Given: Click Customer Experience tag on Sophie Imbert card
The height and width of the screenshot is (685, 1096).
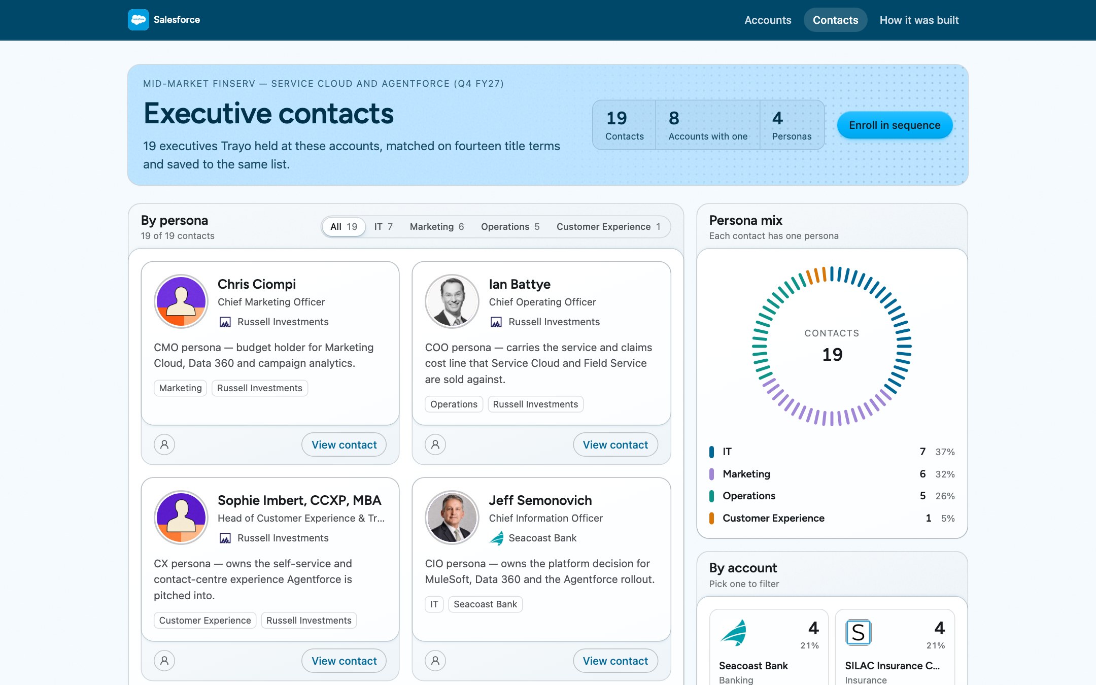Looking at the screenshot, I should point(205,621).
